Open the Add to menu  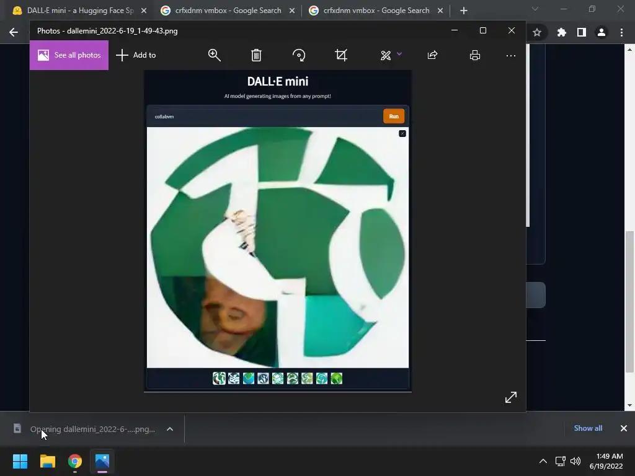pyautogui.click(x=136, y=55)
